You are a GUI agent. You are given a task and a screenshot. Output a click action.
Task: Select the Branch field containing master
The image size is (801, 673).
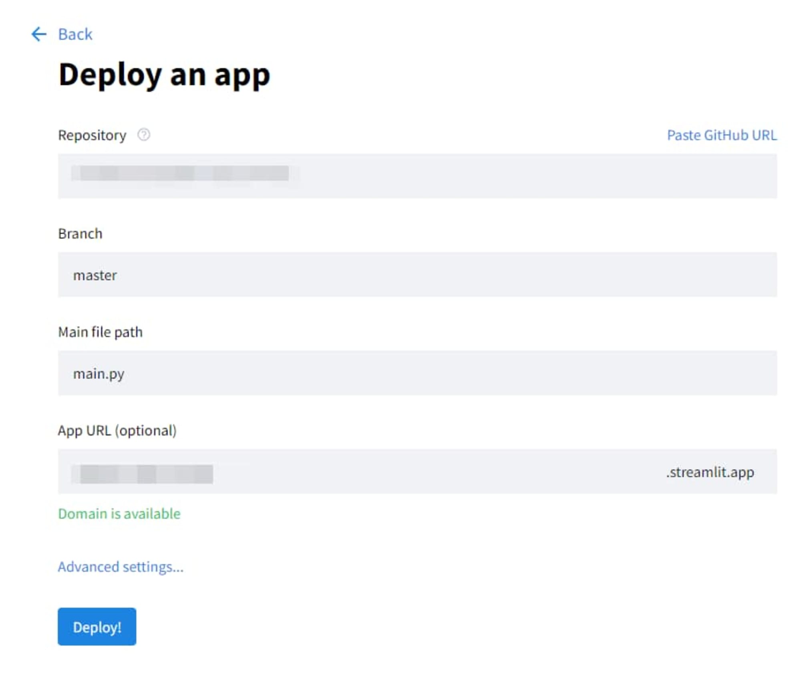(x=417, y=274)
